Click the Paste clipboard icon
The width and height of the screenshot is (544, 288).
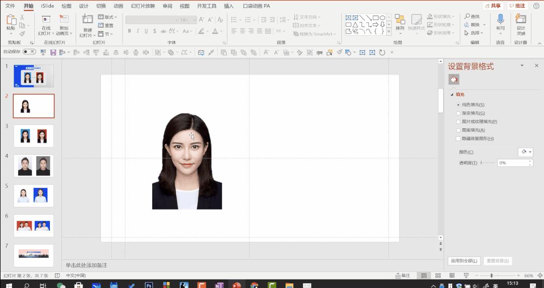[x=11, y=20]
